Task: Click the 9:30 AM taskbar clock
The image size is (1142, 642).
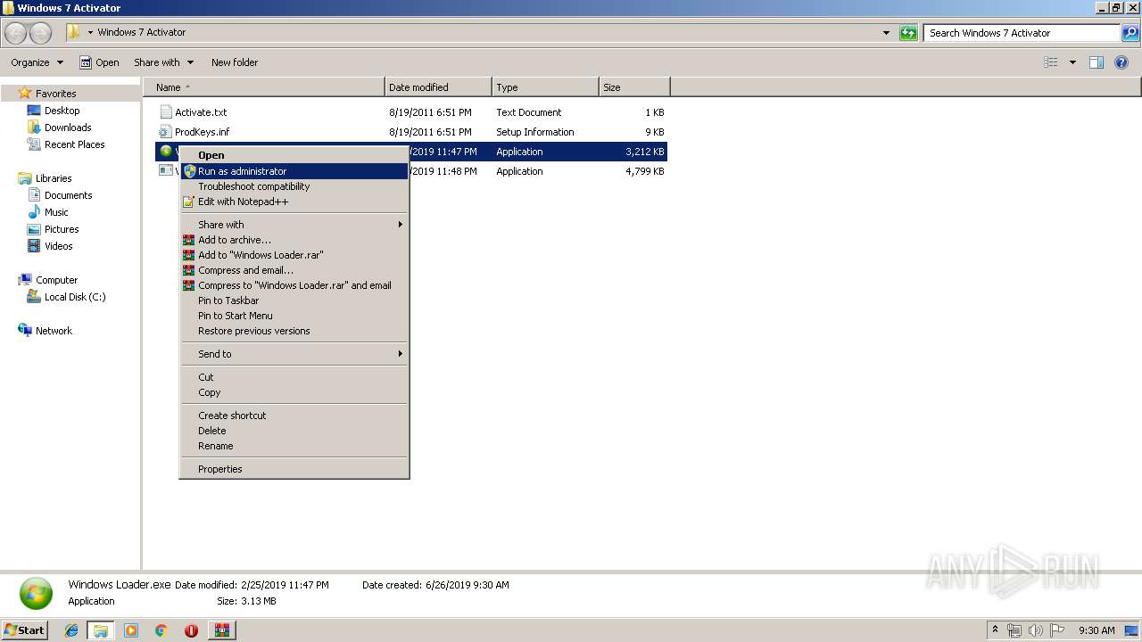Action: click(x=1096, y=630)
